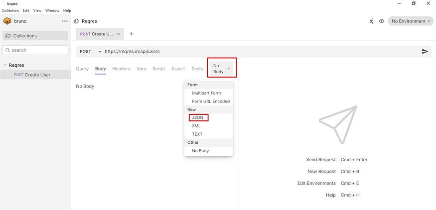Switch to the Vars tab
This screenshot has height=210, width=436.
tap(141, 69)
